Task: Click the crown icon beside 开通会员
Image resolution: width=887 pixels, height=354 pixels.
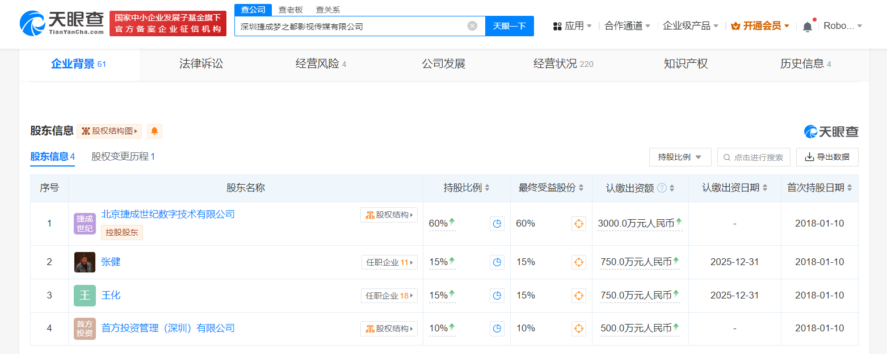Action: pyautogui.click(x=735, y=26)
